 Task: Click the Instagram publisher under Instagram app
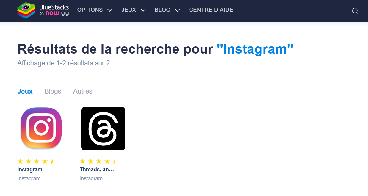point(29,178)
